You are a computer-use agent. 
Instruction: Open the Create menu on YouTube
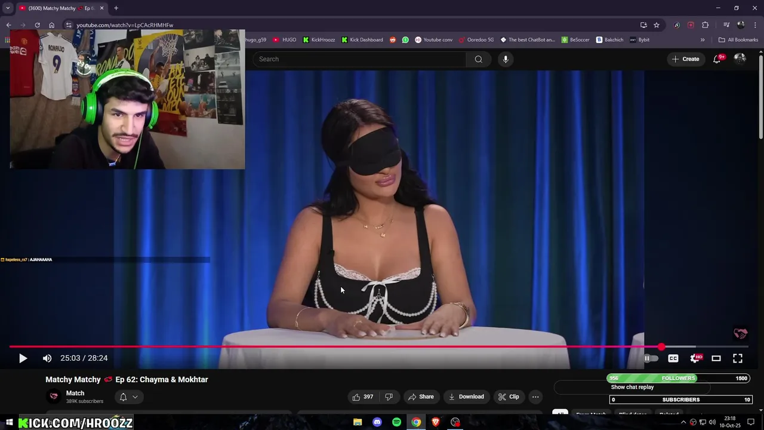(685, 59)
